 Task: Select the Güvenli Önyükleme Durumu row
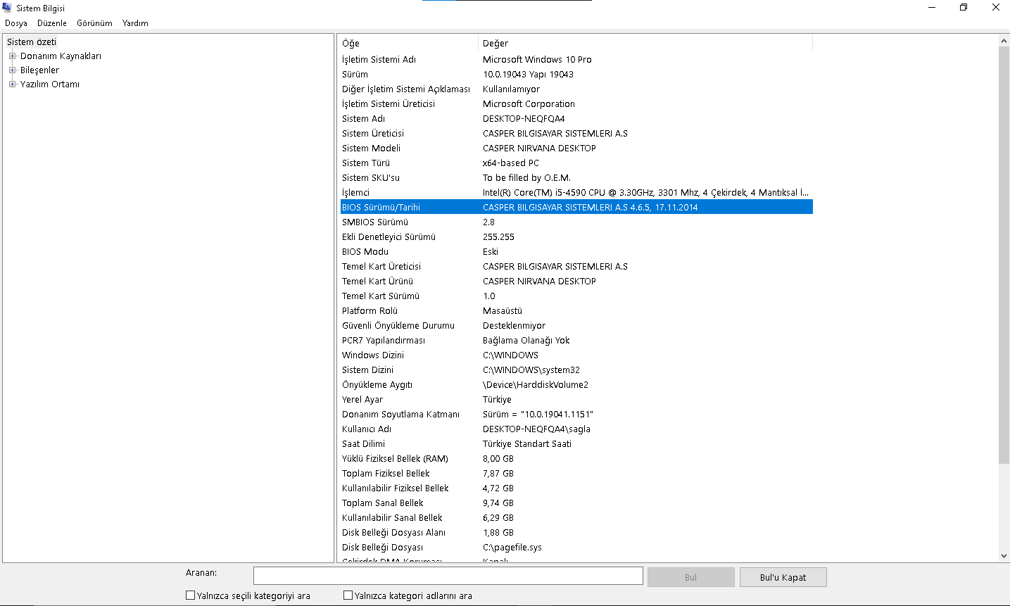(x=576, y=326)
